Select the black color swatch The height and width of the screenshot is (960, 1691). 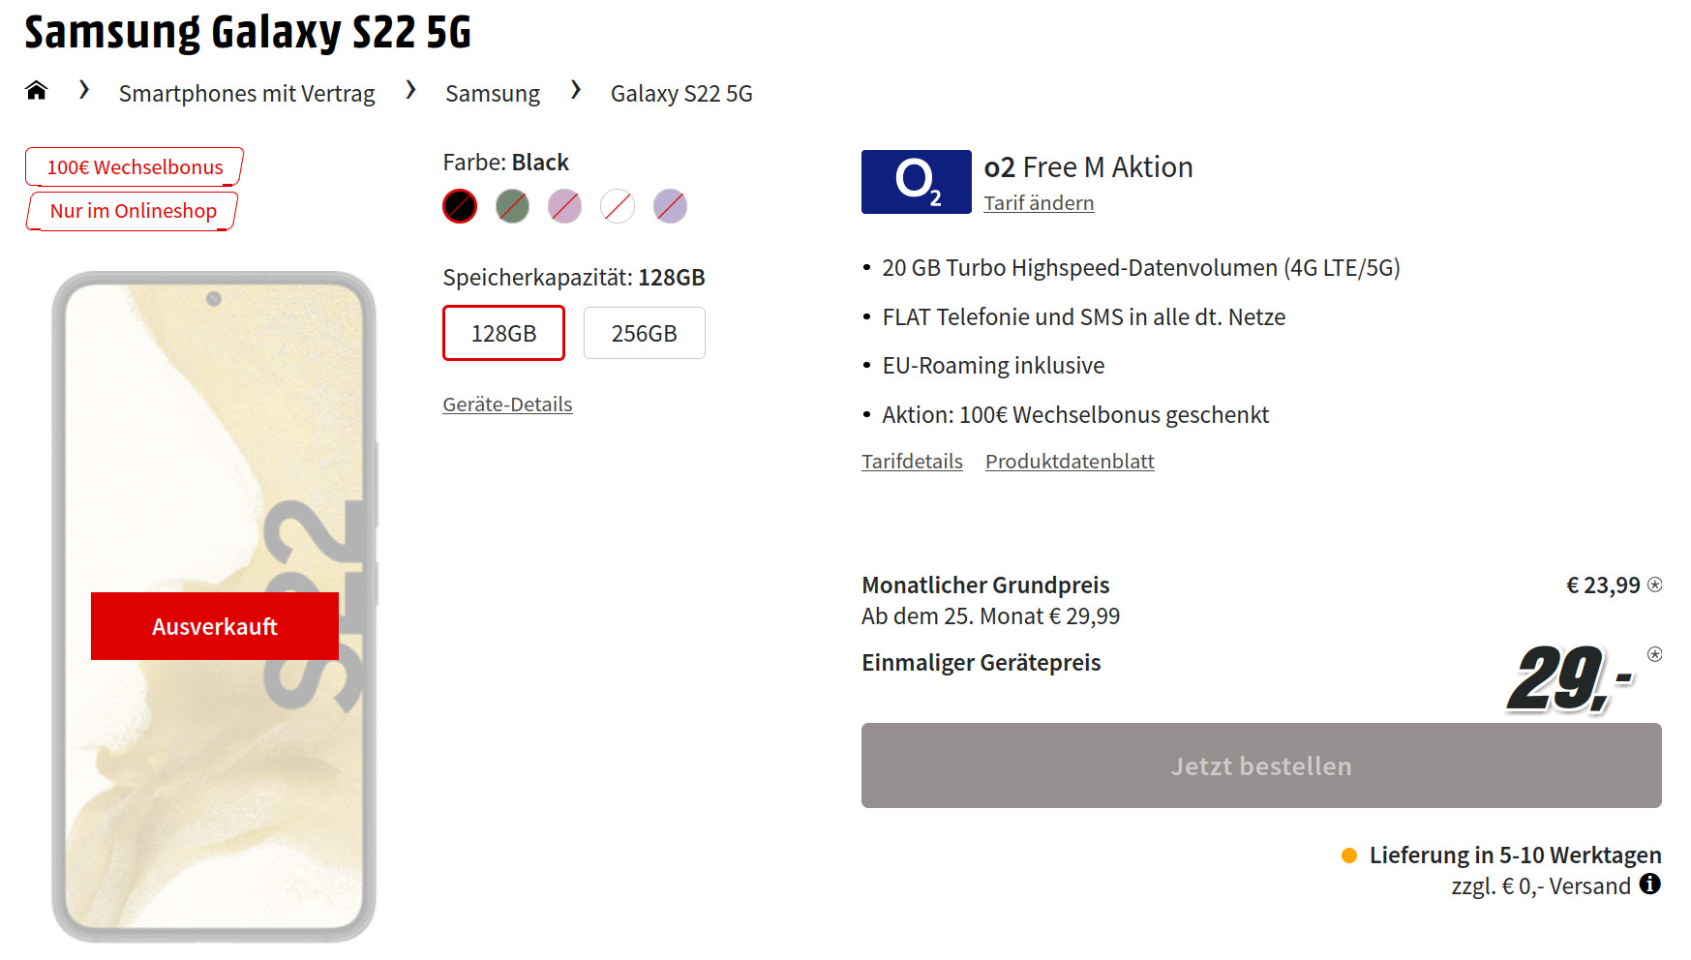[460, 206]
